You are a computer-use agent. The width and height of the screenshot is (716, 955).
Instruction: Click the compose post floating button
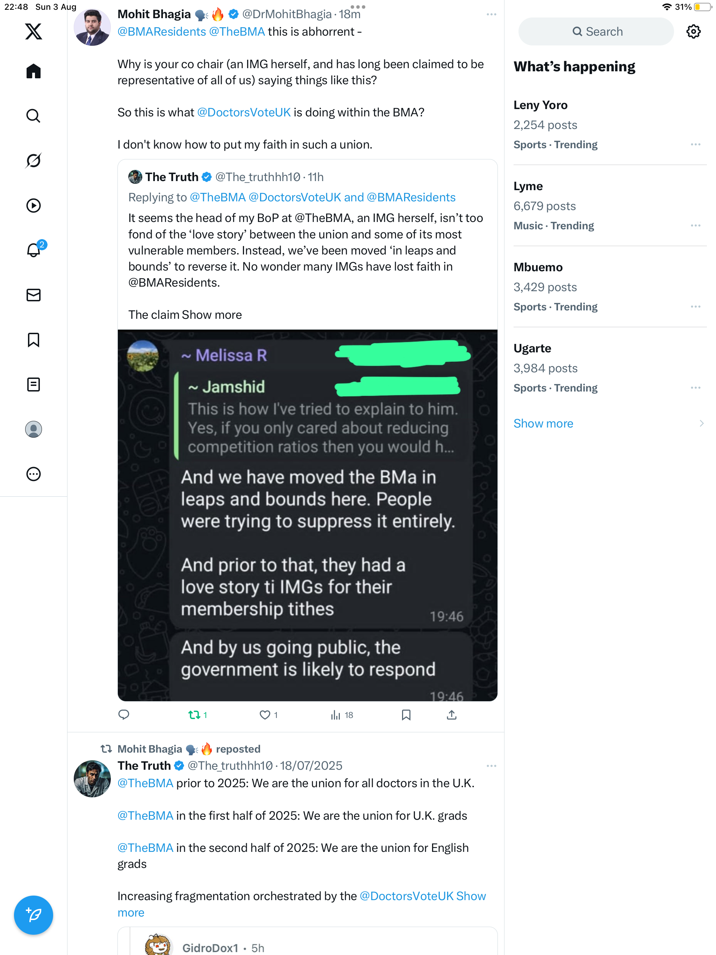click(x=33, y=915)
